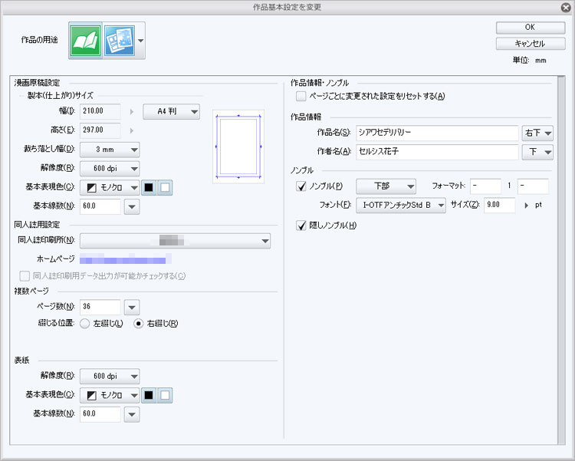This screenshot has width=575, height=461.
Task: Open the 600 dpi resolution dropdown in manga settings
Action: tap(110, 169)
